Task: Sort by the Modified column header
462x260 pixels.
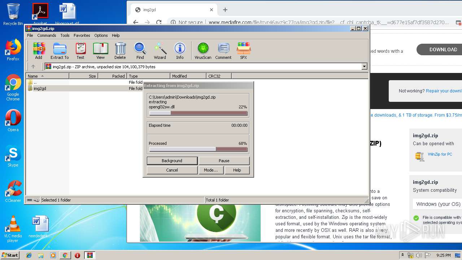Action: 188,76
